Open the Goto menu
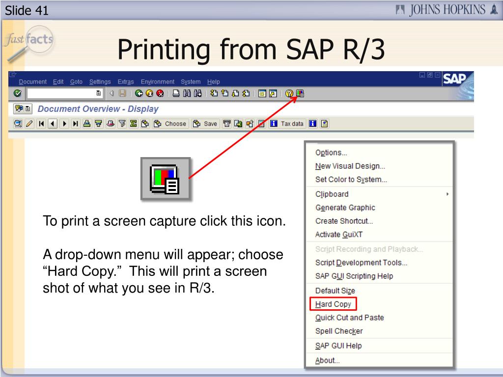This screenshot has height=377, width=503. click(76, 82)
